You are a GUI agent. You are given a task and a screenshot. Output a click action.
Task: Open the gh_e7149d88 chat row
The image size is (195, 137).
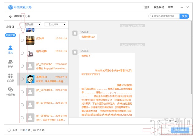[43, 105]
